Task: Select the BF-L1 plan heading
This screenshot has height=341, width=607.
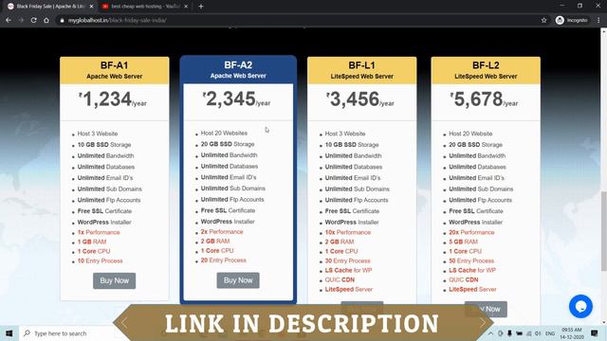Action: click(362, 65)
